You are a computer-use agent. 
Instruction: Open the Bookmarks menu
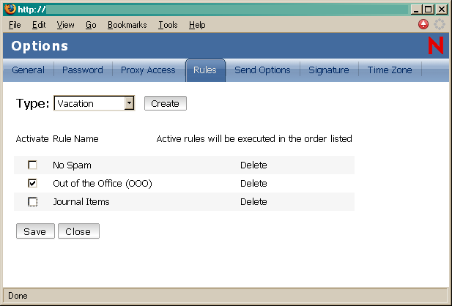tap(127, 25)
